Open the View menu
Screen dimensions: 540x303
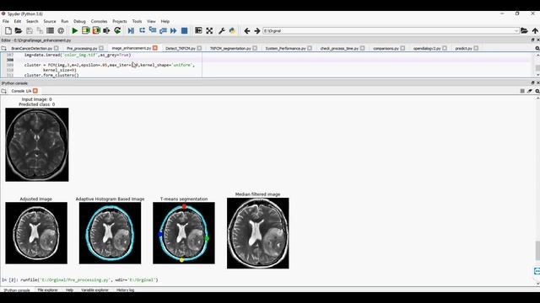[x=151, y=21]
